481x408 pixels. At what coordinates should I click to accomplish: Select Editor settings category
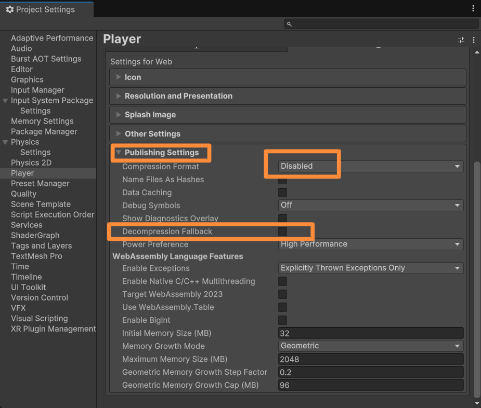(22, 69)
